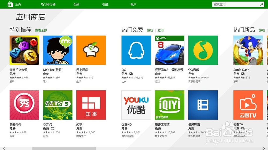268x150 pixels.
Task: Click the 热门免费 section heading
Action: [x=132, y=30]
